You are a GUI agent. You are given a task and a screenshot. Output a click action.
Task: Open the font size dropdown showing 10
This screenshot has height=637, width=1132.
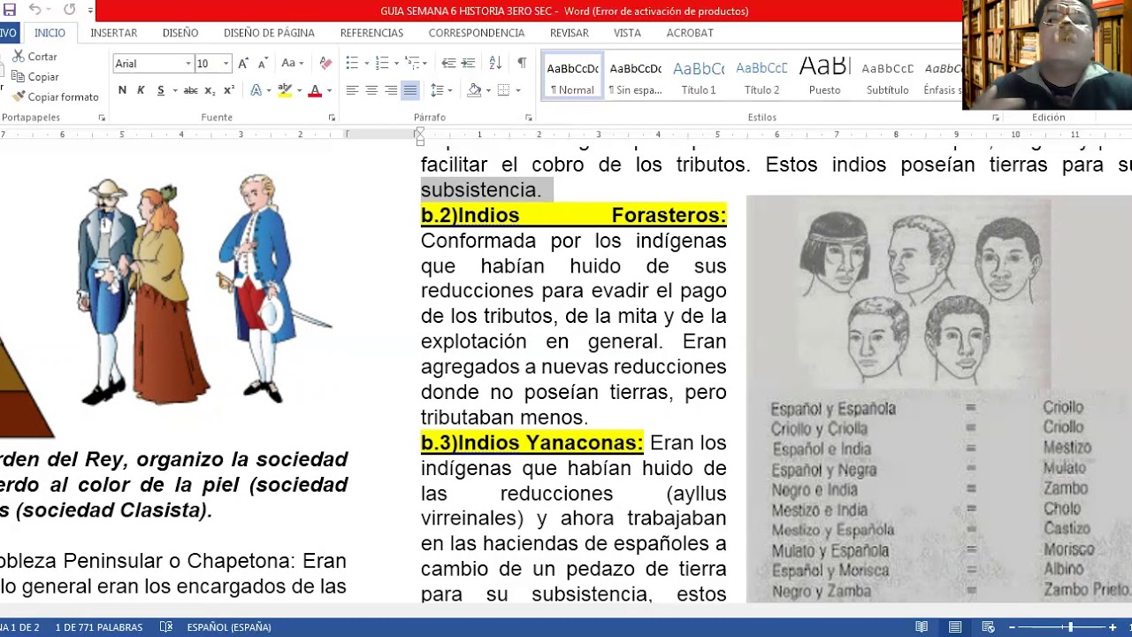click(x=226, y=64)
